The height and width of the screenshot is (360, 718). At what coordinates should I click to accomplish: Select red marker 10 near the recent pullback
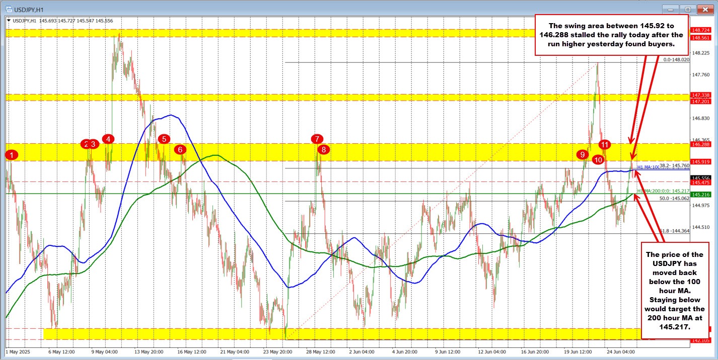(x=598, y=160)
